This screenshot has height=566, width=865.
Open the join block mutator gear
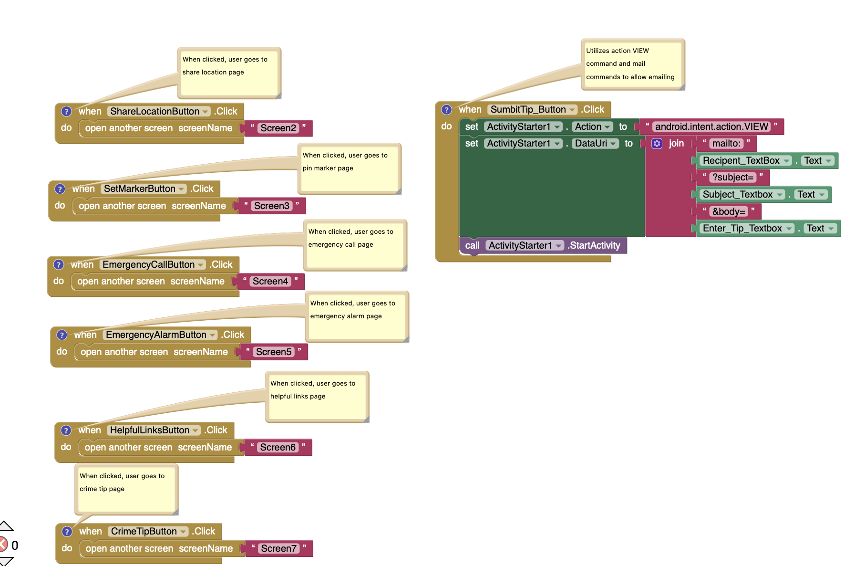click(657, 143)
